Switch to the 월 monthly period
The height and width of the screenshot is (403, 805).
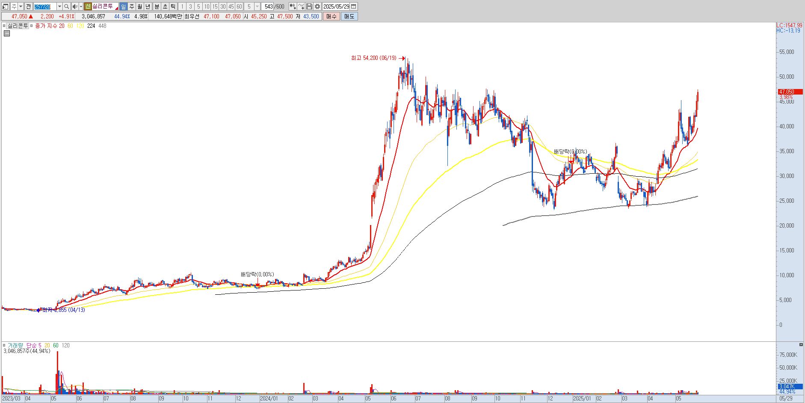[140, 6]
